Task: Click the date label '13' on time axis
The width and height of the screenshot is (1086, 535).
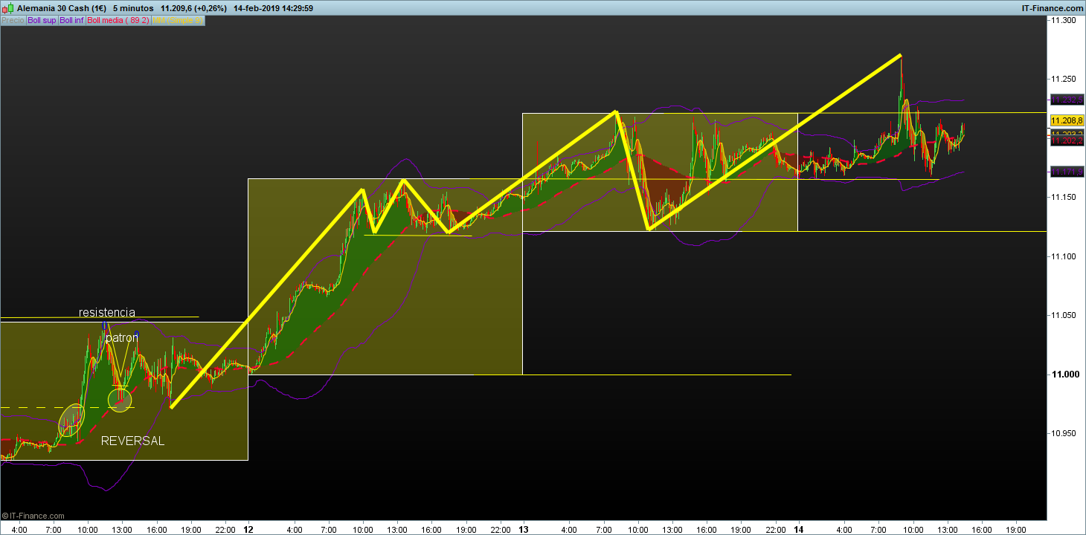Action: pyautogui.click(x=523, y=530)
